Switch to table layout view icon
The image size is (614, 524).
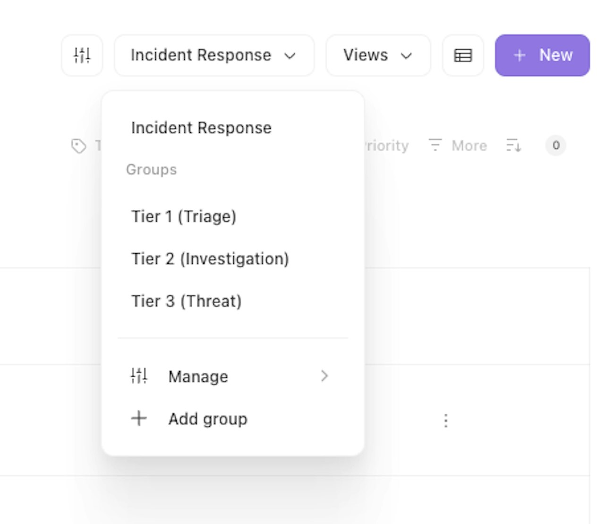pyautogui.click(x=462, y=55)
